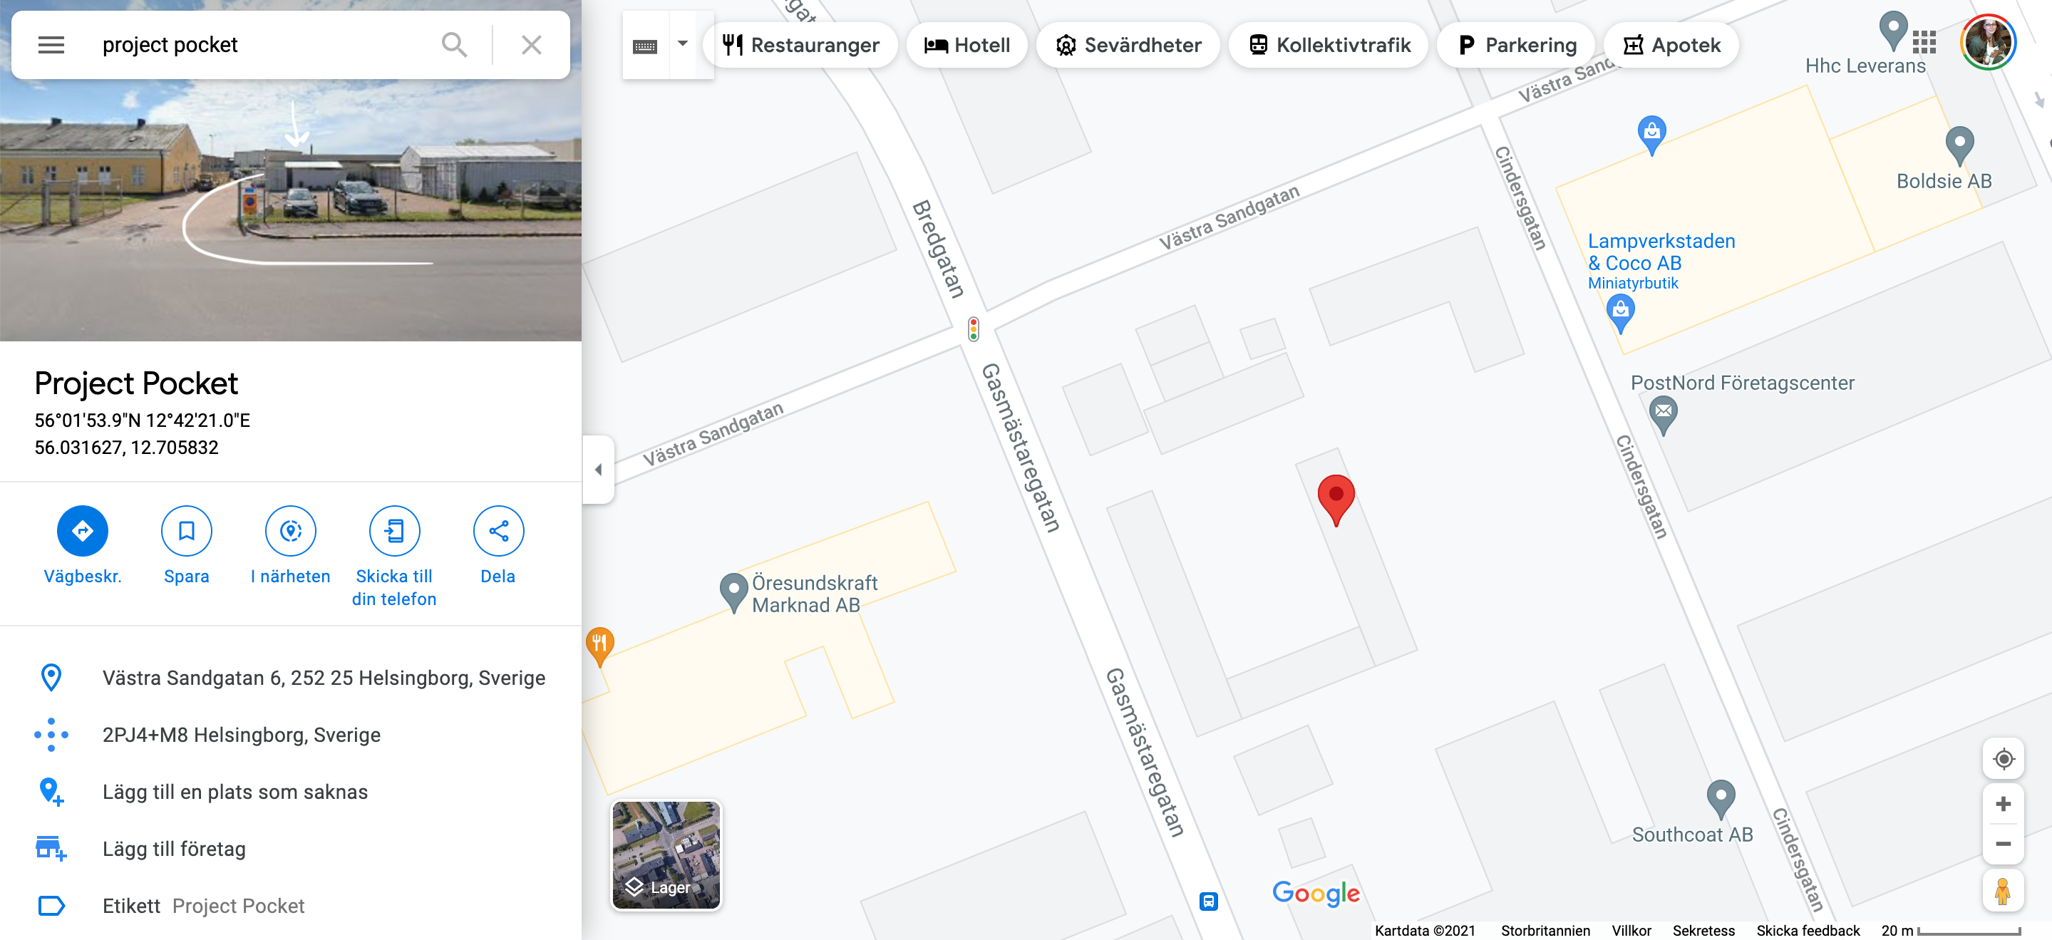This screenshot has height=940, width=2052.
Task: Select the Restauranger category chip
Action: 800,46
